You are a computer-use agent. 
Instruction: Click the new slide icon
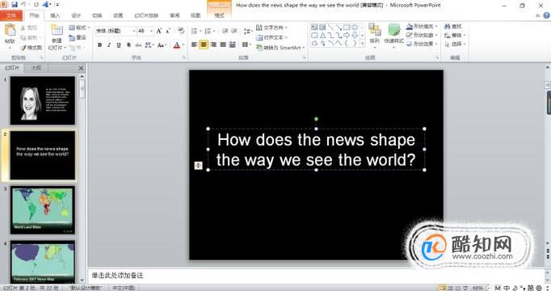[x=57, y=30]
